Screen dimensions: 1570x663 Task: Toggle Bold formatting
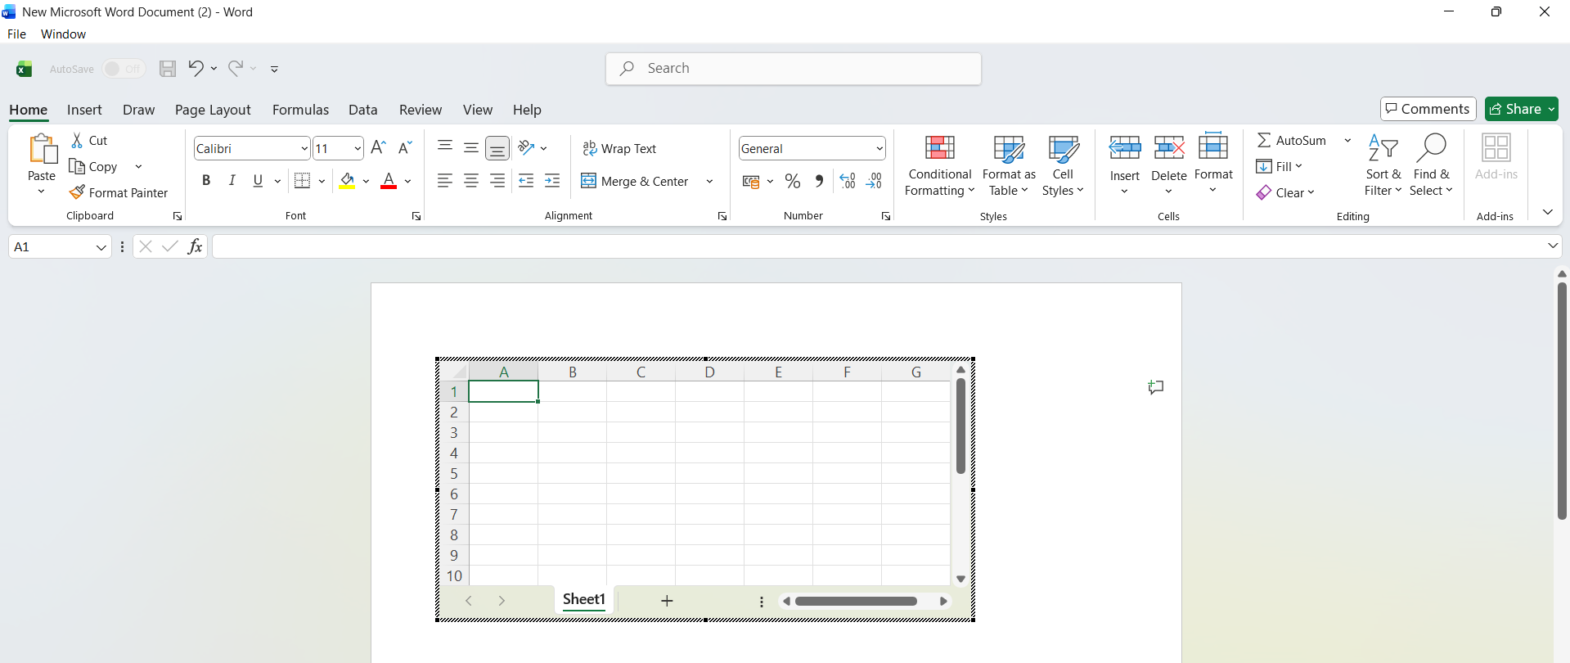[206, 181]
